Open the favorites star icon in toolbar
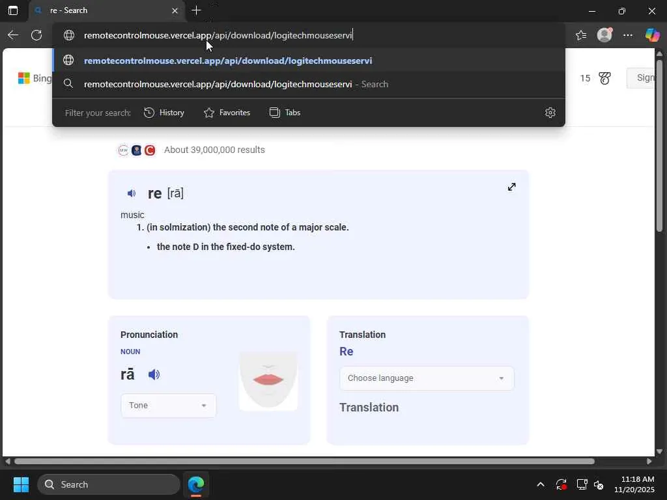The image size is (667, 500). (581, 35)
